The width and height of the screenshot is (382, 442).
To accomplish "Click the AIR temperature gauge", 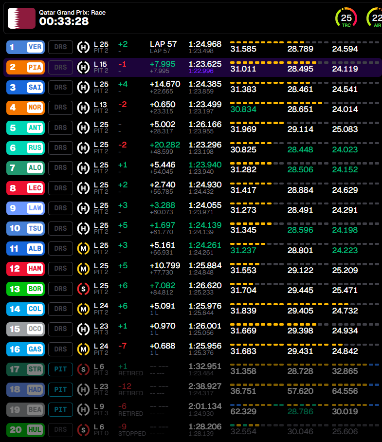I will click(x=374, y=18).
